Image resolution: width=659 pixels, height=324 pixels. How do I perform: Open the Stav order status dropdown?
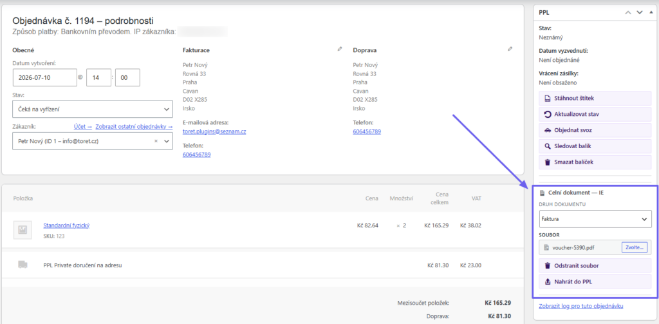tap(93, 109)
